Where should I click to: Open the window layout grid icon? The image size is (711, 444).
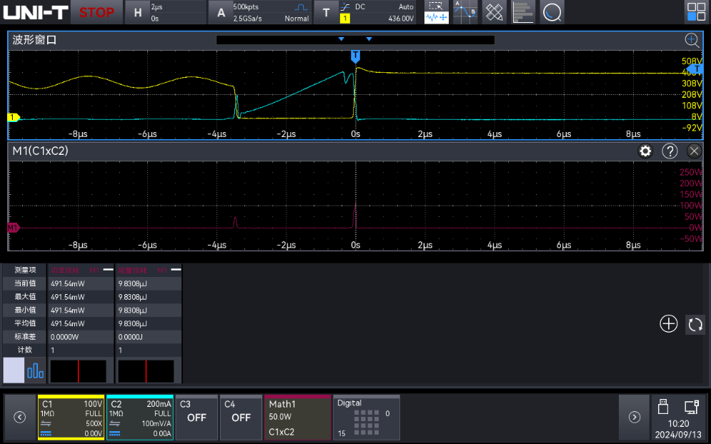coord(696,12)
